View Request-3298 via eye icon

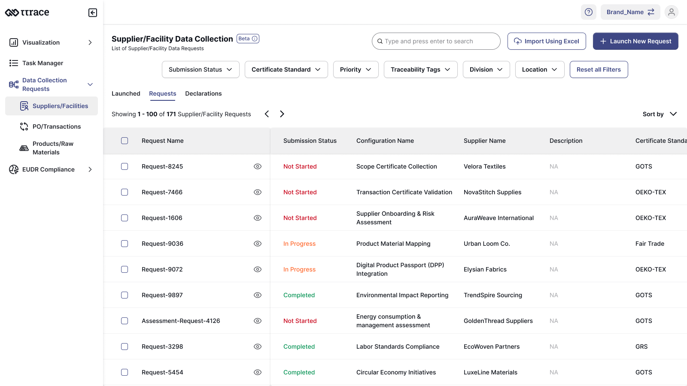click(x=258, y=347)
